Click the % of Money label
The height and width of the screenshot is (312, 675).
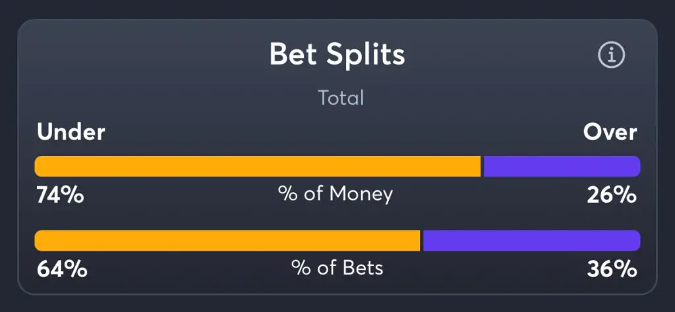(x=336, y=194)
